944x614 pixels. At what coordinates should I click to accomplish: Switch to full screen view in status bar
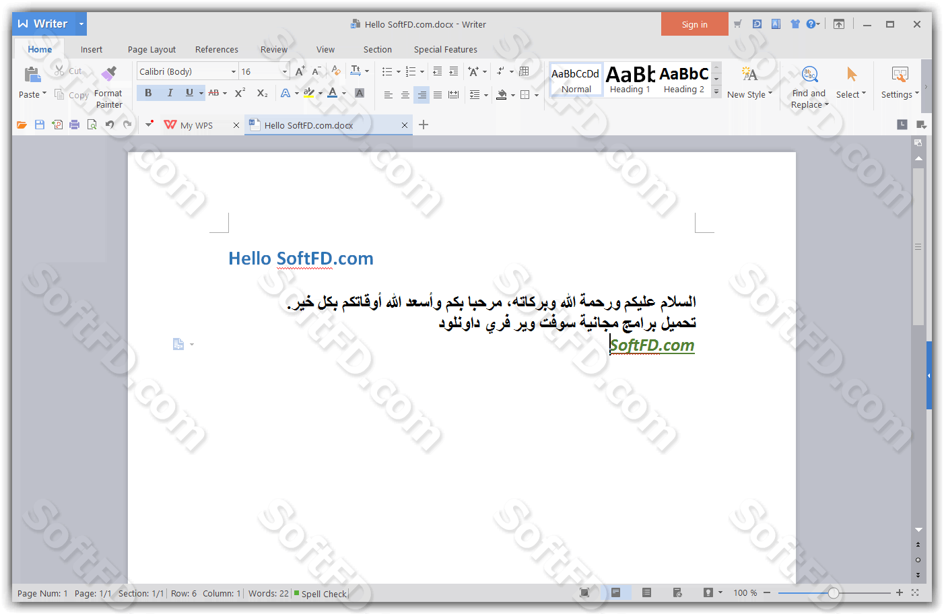click(x=584, y=592)
